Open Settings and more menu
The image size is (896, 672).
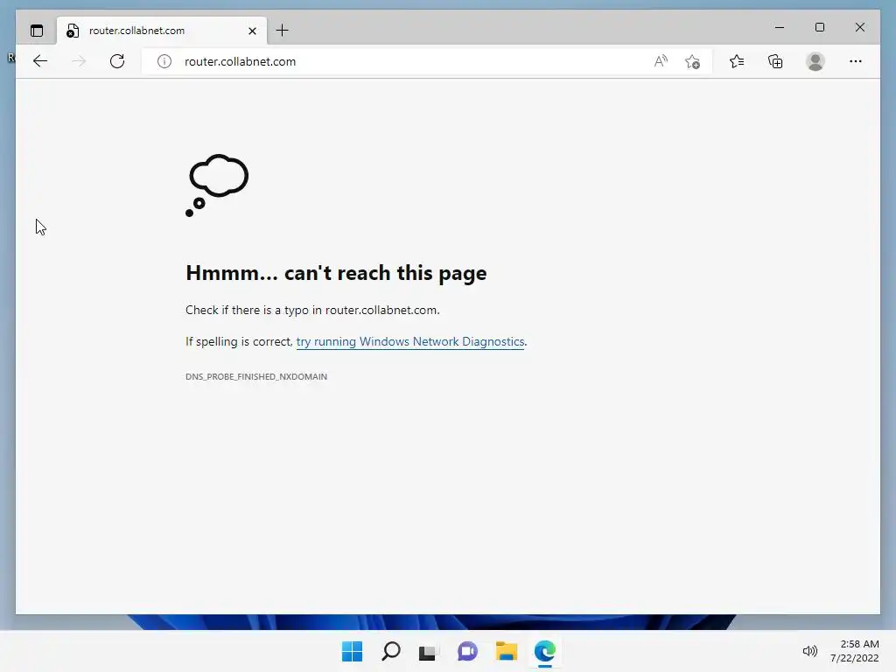pos(856,61)
